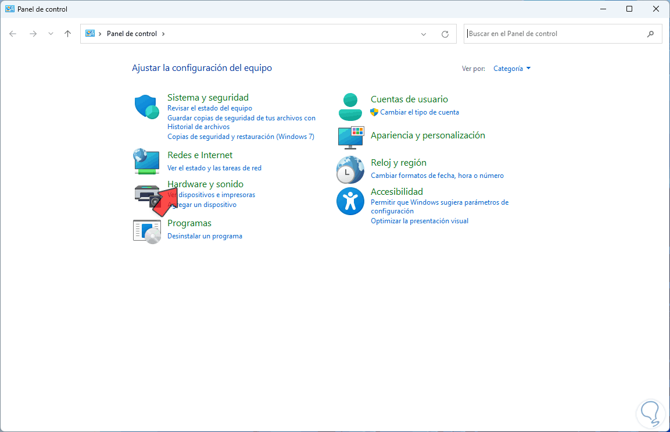Click the Control Panel icon in title bar
The width and height of the screenshot is (670, 432).
point(9,9)
